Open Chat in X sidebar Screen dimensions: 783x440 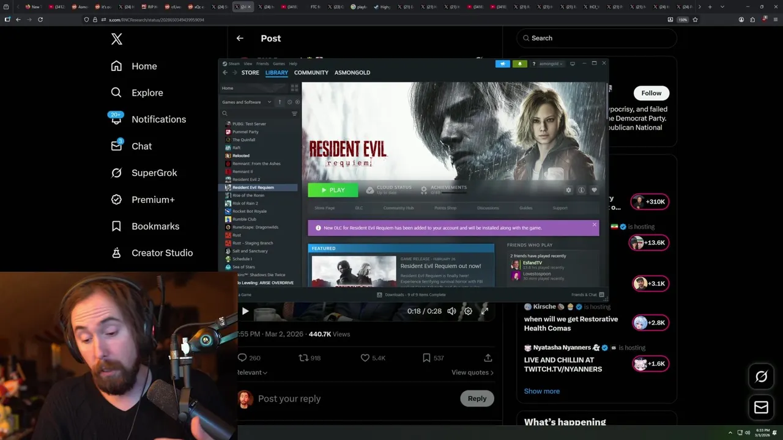(131, 146)
